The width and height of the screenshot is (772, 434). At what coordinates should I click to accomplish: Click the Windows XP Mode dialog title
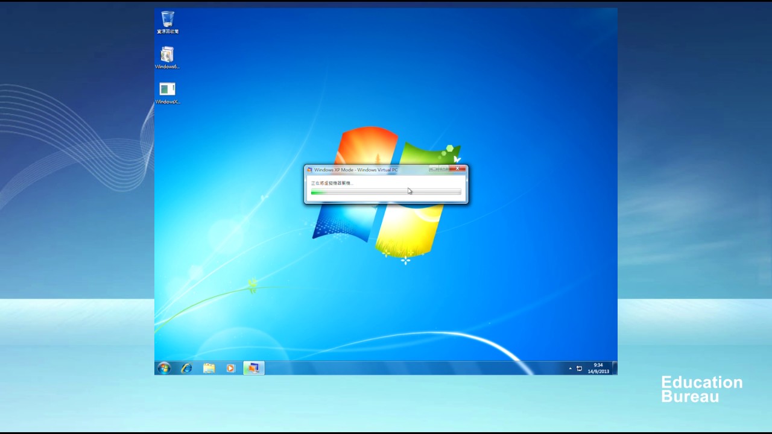356,170
